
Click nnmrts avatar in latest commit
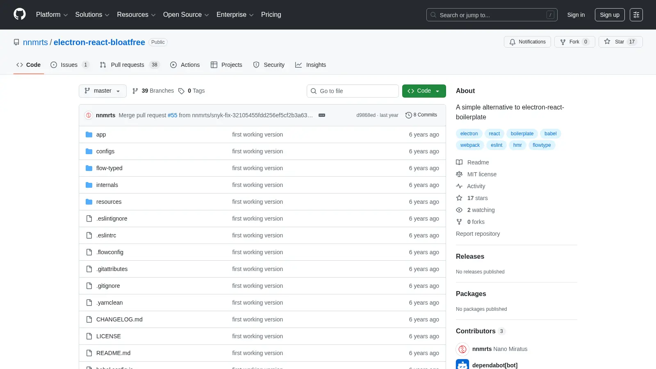click(x=89, y=115)
